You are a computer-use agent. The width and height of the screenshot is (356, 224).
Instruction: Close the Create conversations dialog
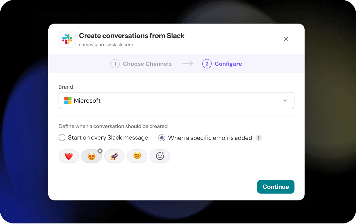286,39
